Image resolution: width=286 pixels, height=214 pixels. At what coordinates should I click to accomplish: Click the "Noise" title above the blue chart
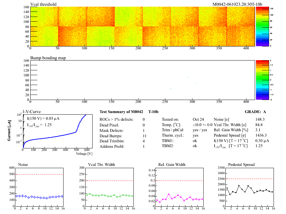(23, 165)
